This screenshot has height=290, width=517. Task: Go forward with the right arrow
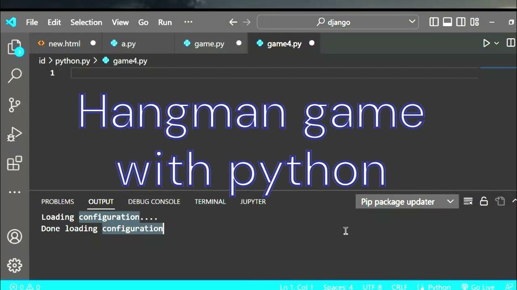click(247, 22)
